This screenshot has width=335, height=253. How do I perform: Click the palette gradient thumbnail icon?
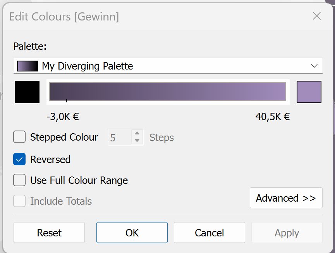27,66
